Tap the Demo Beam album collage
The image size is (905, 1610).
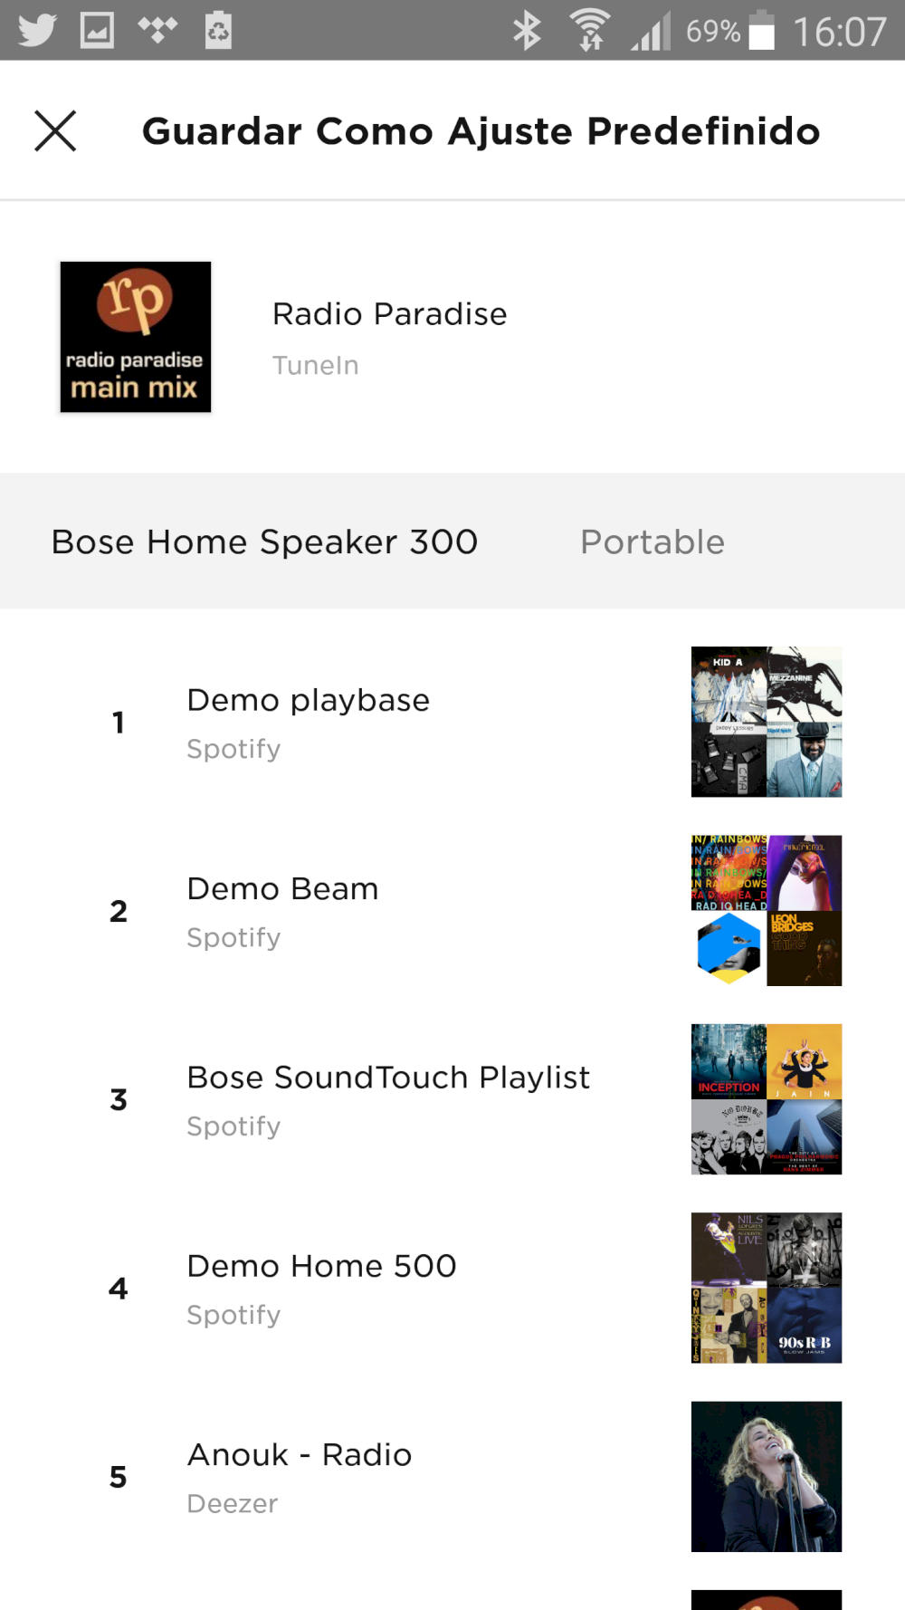[766, 910]
